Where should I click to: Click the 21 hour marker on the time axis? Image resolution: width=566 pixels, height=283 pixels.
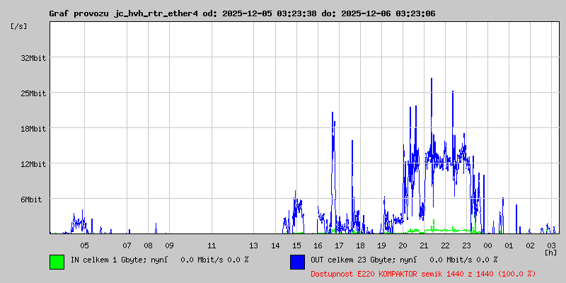pos(424,245)
